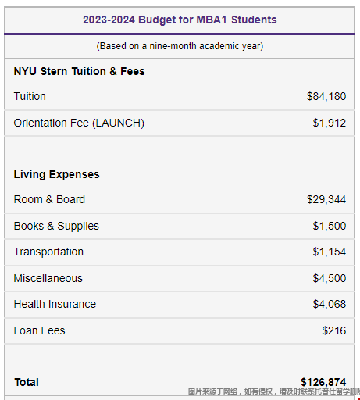Image resolution: width=360 pixels, height=400 pixels.
Task: Select the Loan Fees label
Action: point(39,330)
